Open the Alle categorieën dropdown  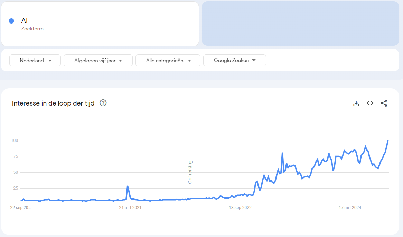(168, 60)
